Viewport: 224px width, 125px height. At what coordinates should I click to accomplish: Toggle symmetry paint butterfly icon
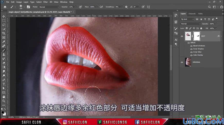point(148,7)
